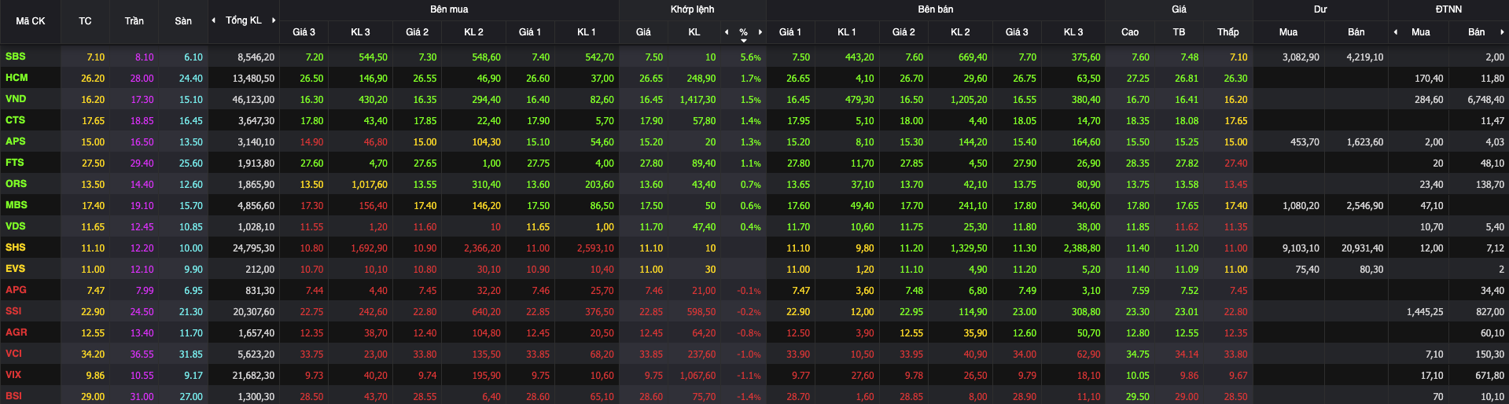Click the Khớp lệnh Giá column header
The width and height of the screenshot is (1509, 404).
(643, 32)
